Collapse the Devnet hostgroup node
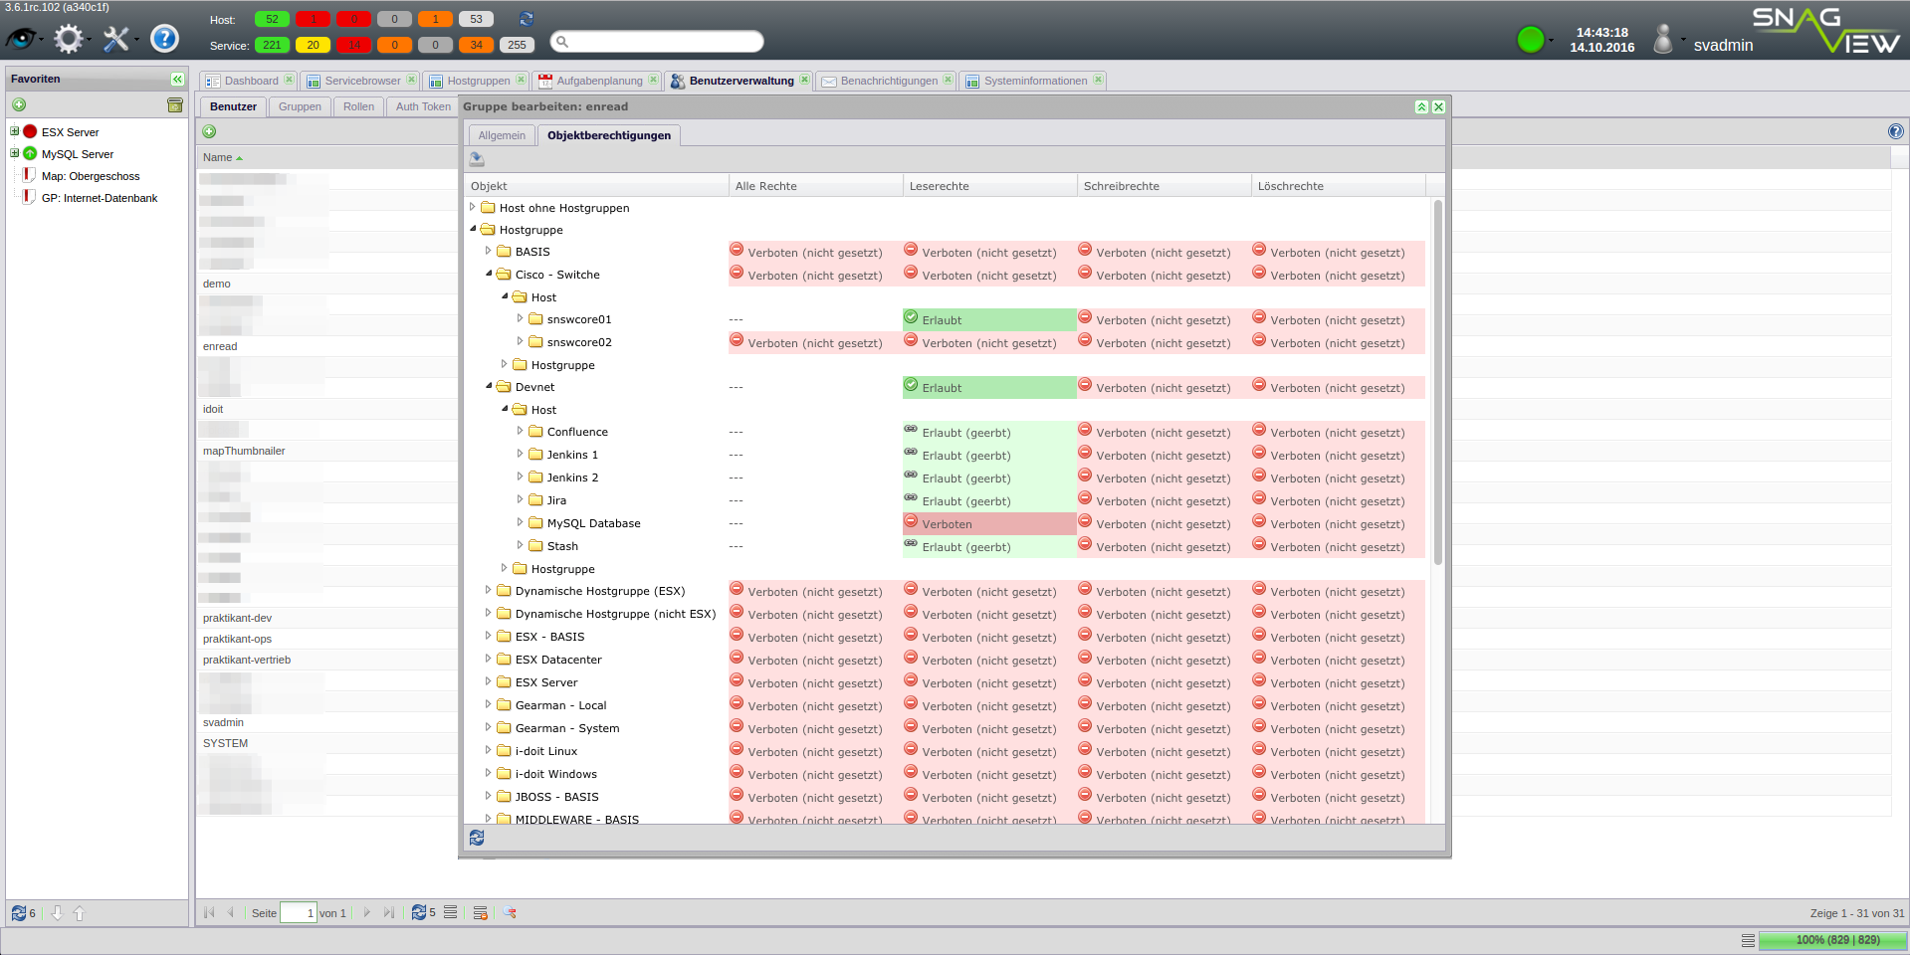 click(489, 386)
